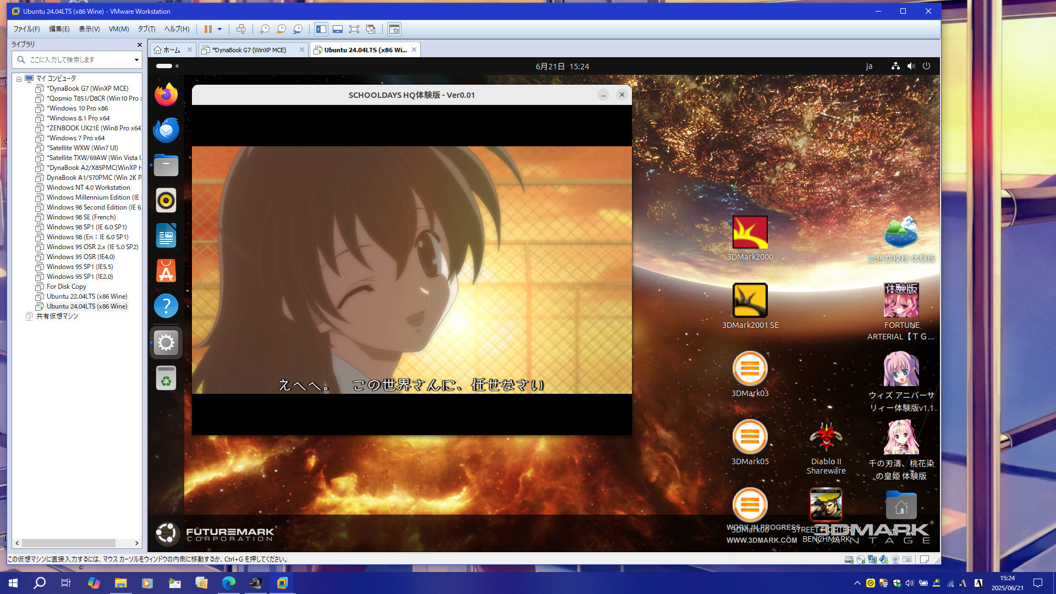Launch Thunderbird from the Ubuntu dock

click(x=166, y=130)
